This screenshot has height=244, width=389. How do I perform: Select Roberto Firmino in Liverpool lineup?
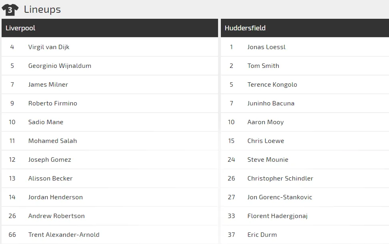pos(53,103)
